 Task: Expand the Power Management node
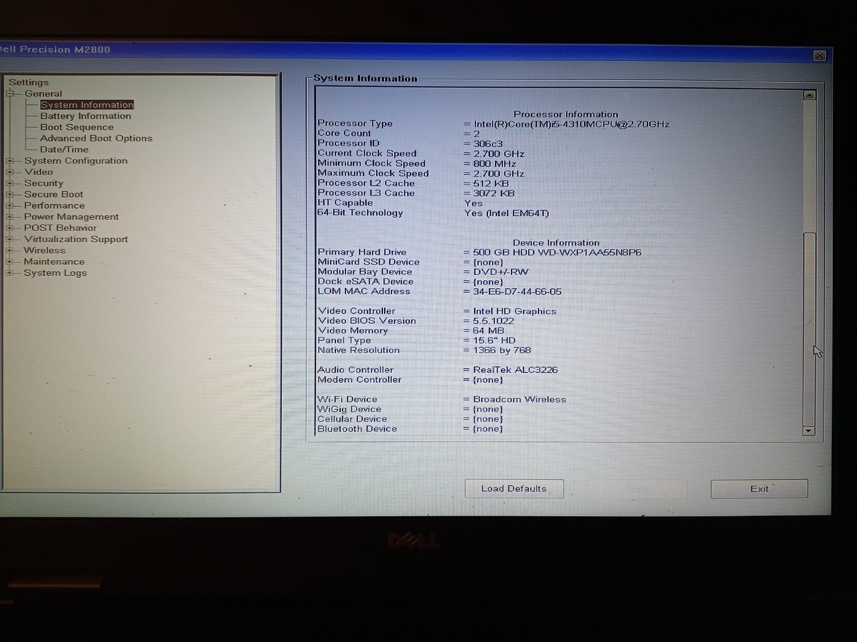tap(10, 217)
